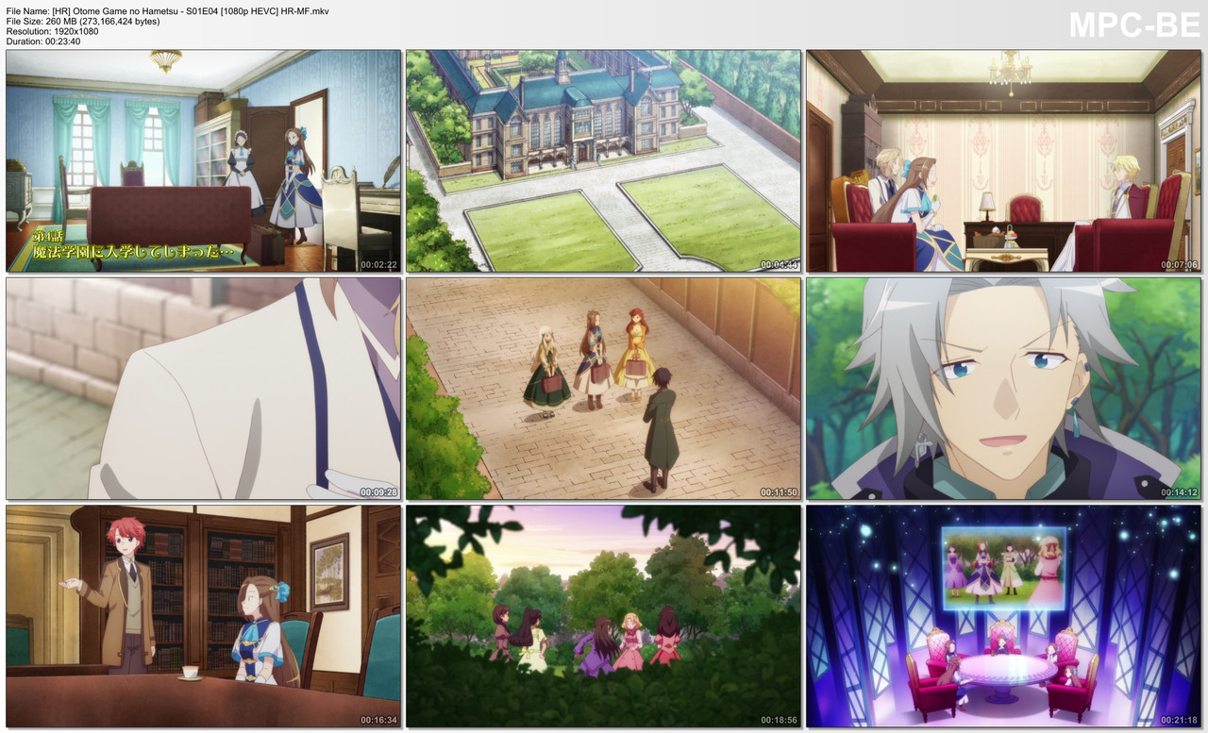Click the 00:09:28 timestamp label
The height and width of the screenshot is (733, 1208).
pos(378,492)
